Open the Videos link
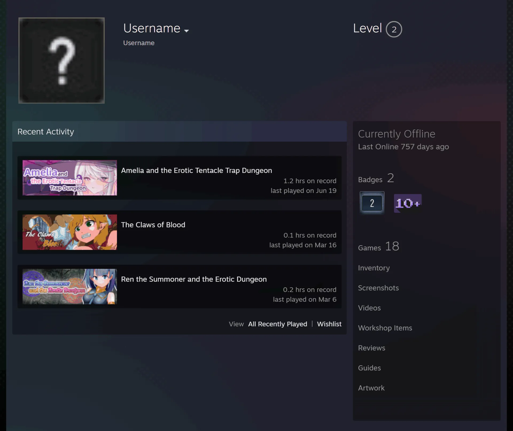This screenshot has width=513, height=431. click(x=369, y=308)
